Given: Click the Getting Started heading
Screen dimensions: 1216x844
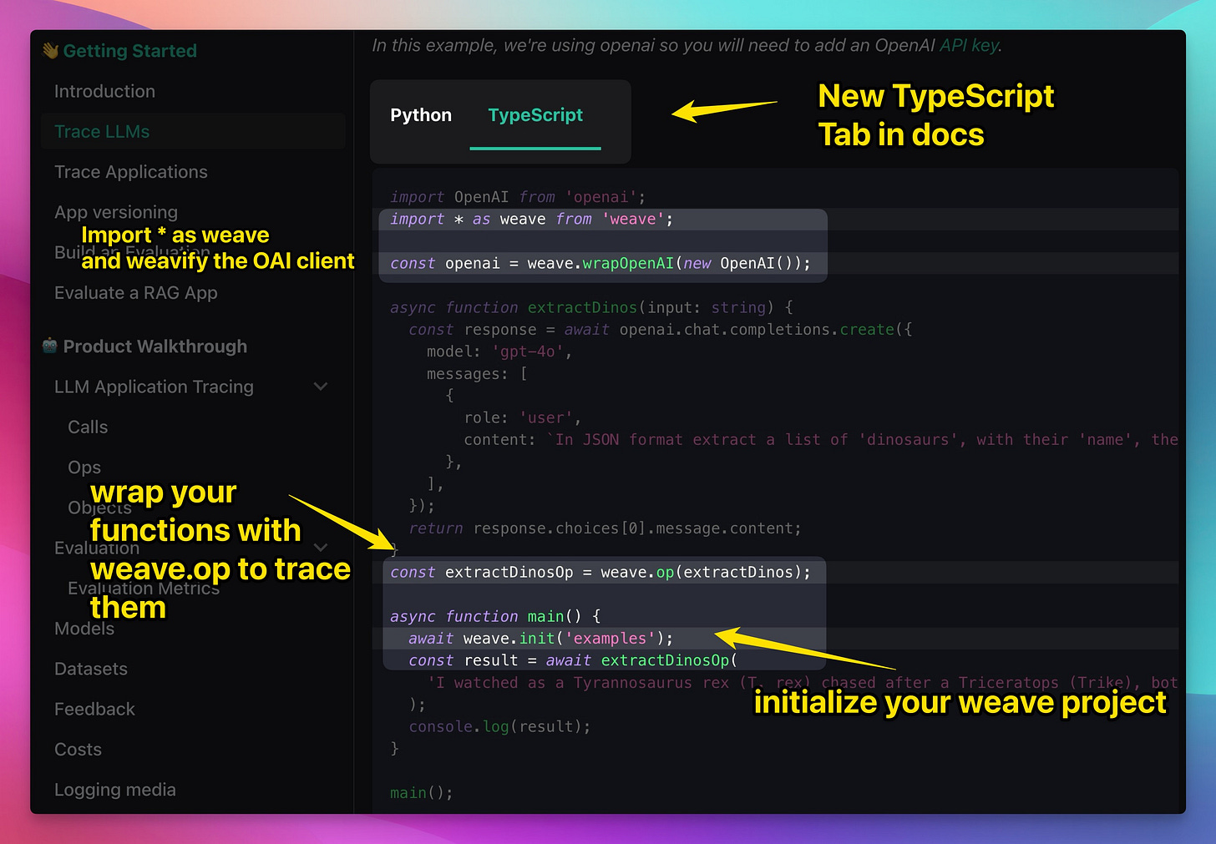Looking at the screenshot, I should [130, 51].
